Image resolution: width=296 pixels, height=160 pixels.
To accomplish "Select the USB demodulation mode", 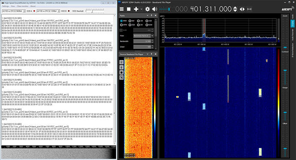I will [x=148, y=21].
